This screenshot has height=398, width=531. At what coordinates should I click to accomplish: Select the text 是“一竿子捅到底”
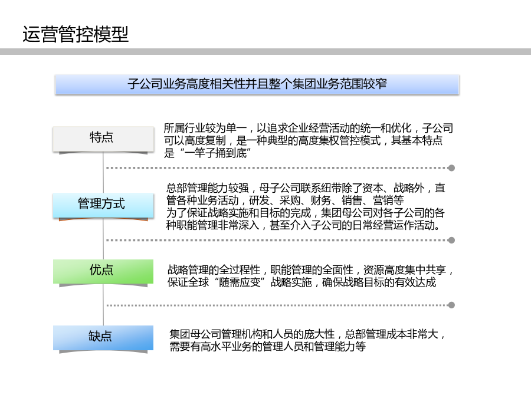coord(207,153)
